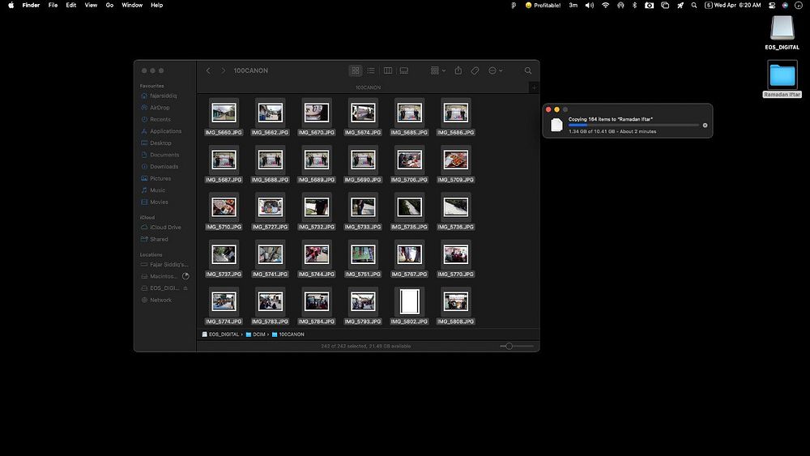Click the copy progress bar
The height and width of the screenshot is (456, 810).
633,125
